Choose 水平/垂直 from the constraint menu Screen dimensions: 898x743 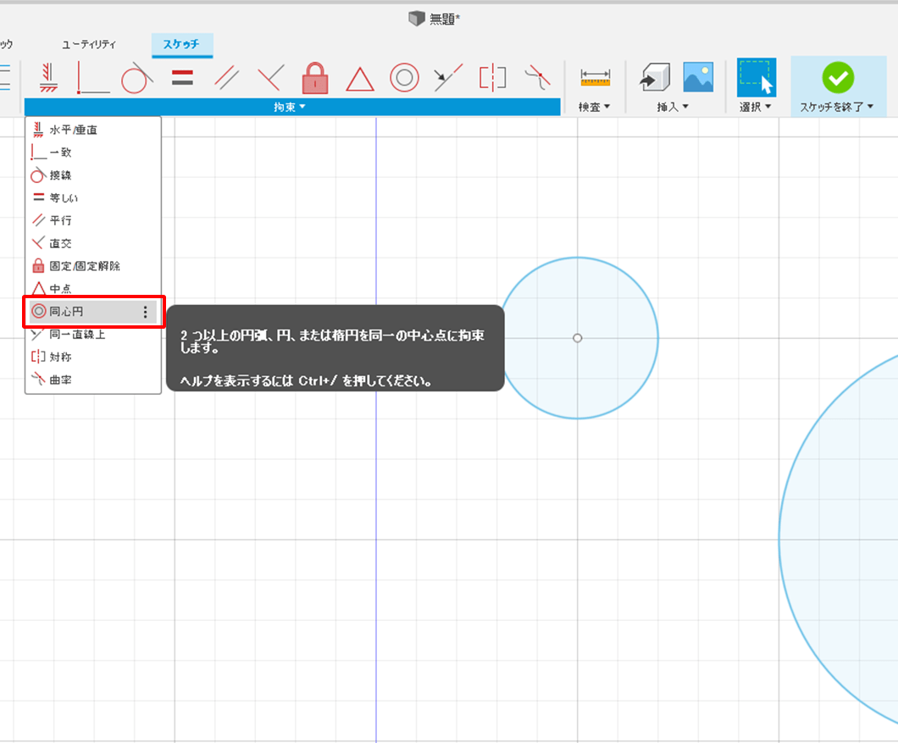click(93, 130)
